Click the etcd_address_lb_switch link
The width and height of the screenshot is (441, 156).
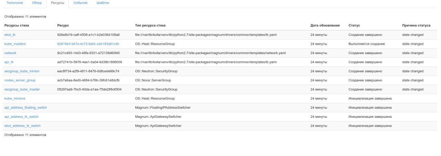[22, 126]
